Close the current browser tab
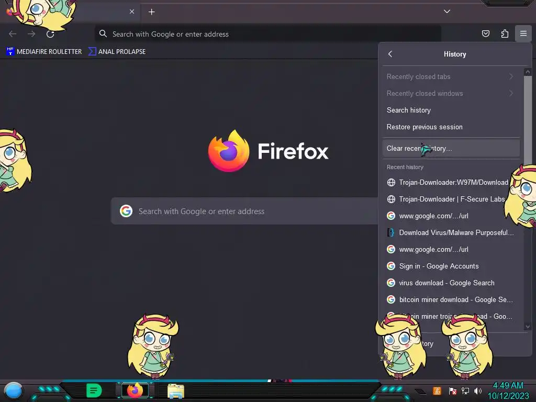Viewport: 536px width, 402px height. pyautogui.click(x=131, y=12)
